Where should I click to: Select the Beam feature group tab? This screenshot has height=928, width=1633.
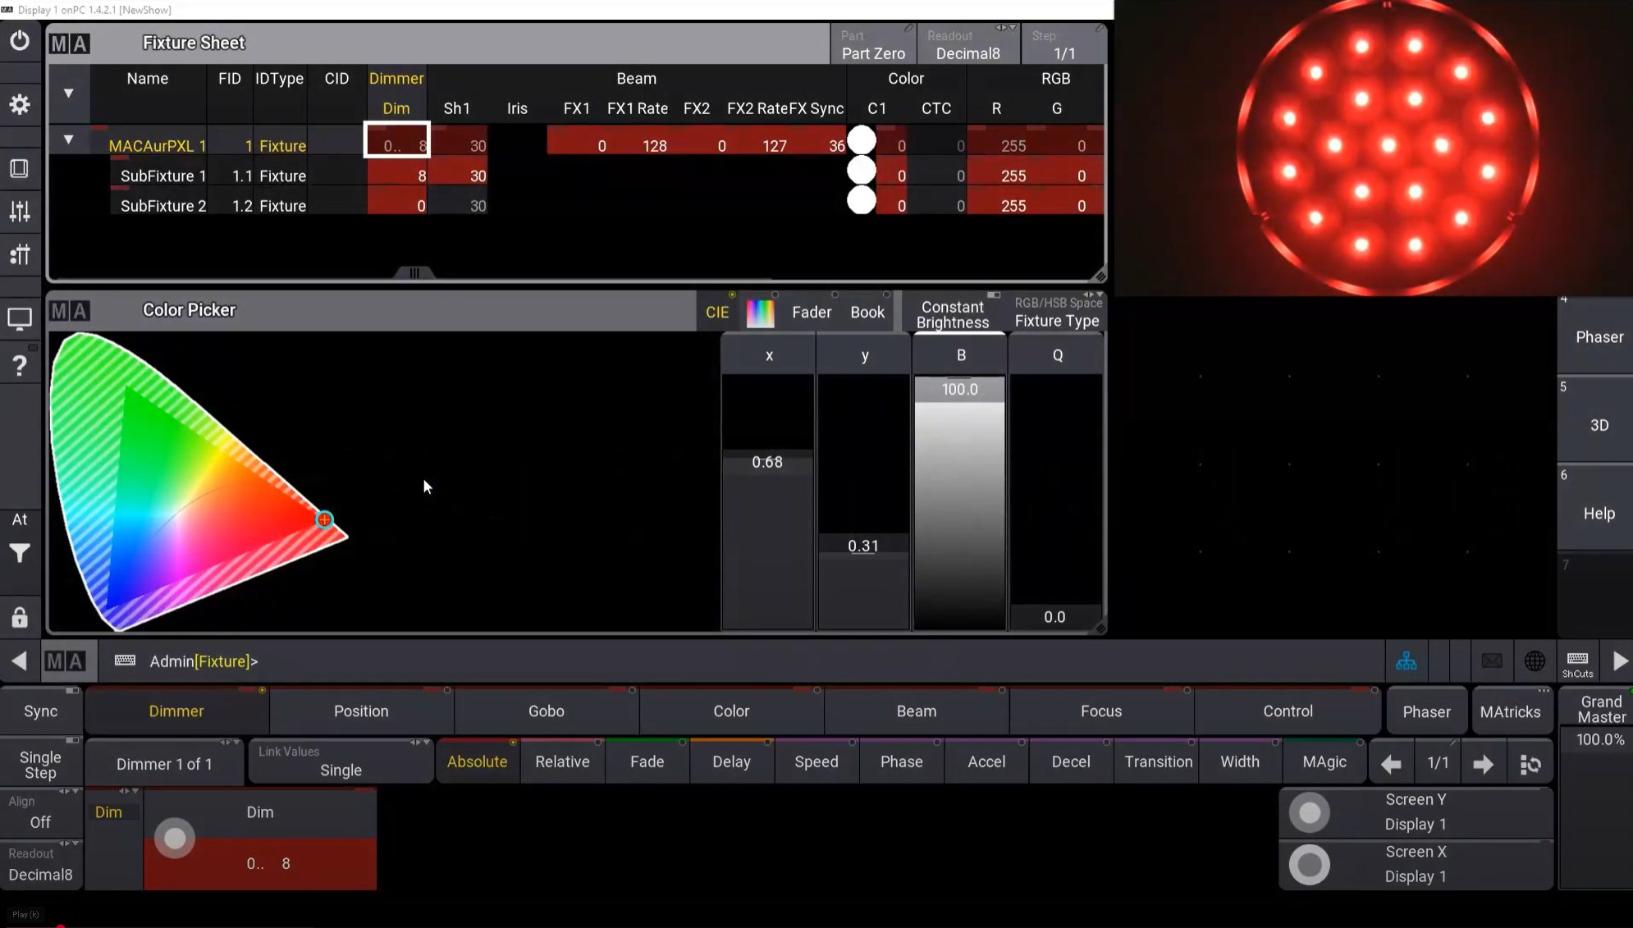click(917, 711)
